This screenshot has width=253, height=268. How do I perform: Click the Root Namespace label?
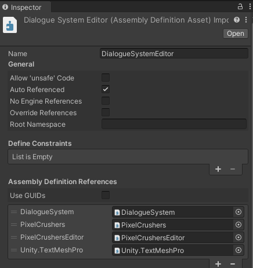[x=38, y=124]
